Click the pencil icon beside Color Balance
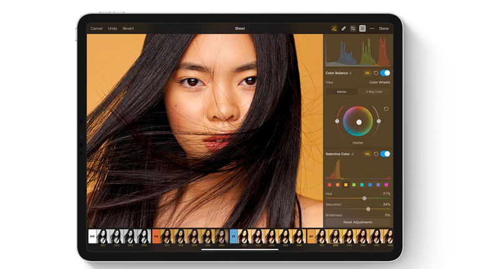 [351, 73]
